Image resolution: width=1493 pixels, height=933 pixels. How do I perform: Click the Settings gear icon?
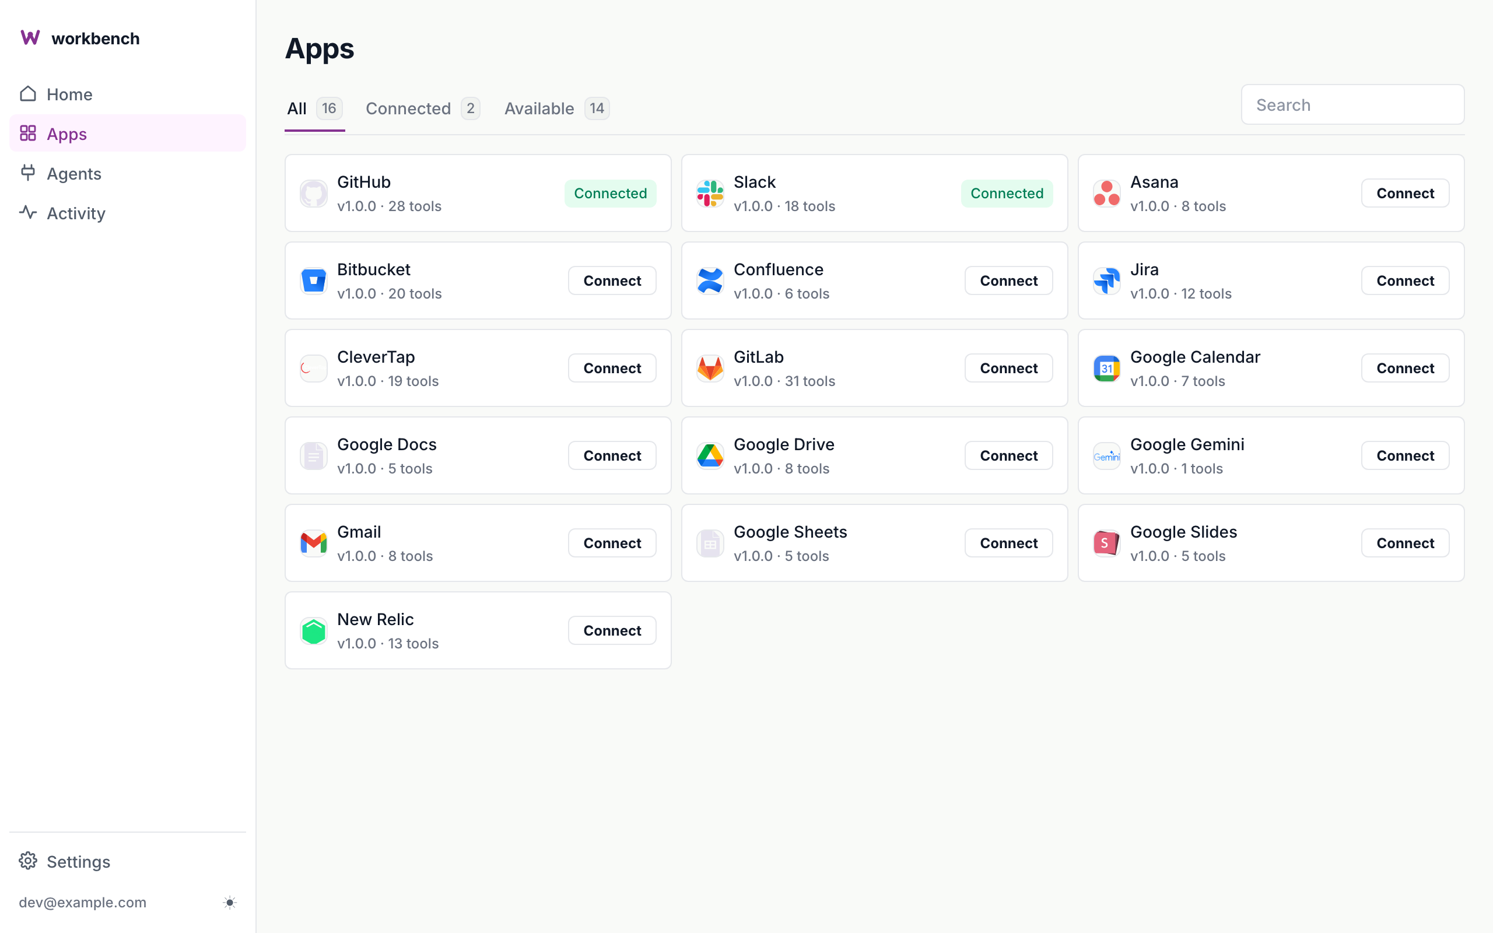(x=28, y=861)
